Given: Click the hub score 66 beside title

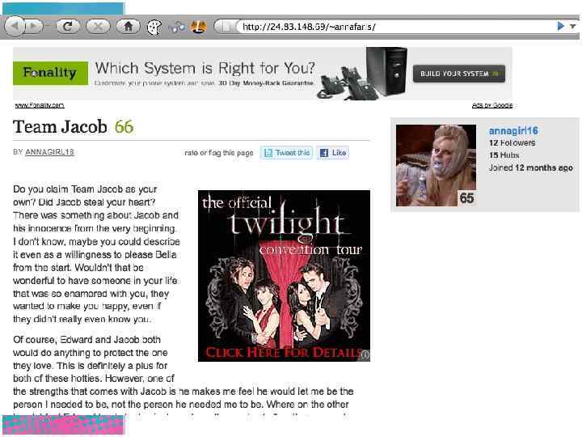Looking at the screenshot, I should (124, 127).
